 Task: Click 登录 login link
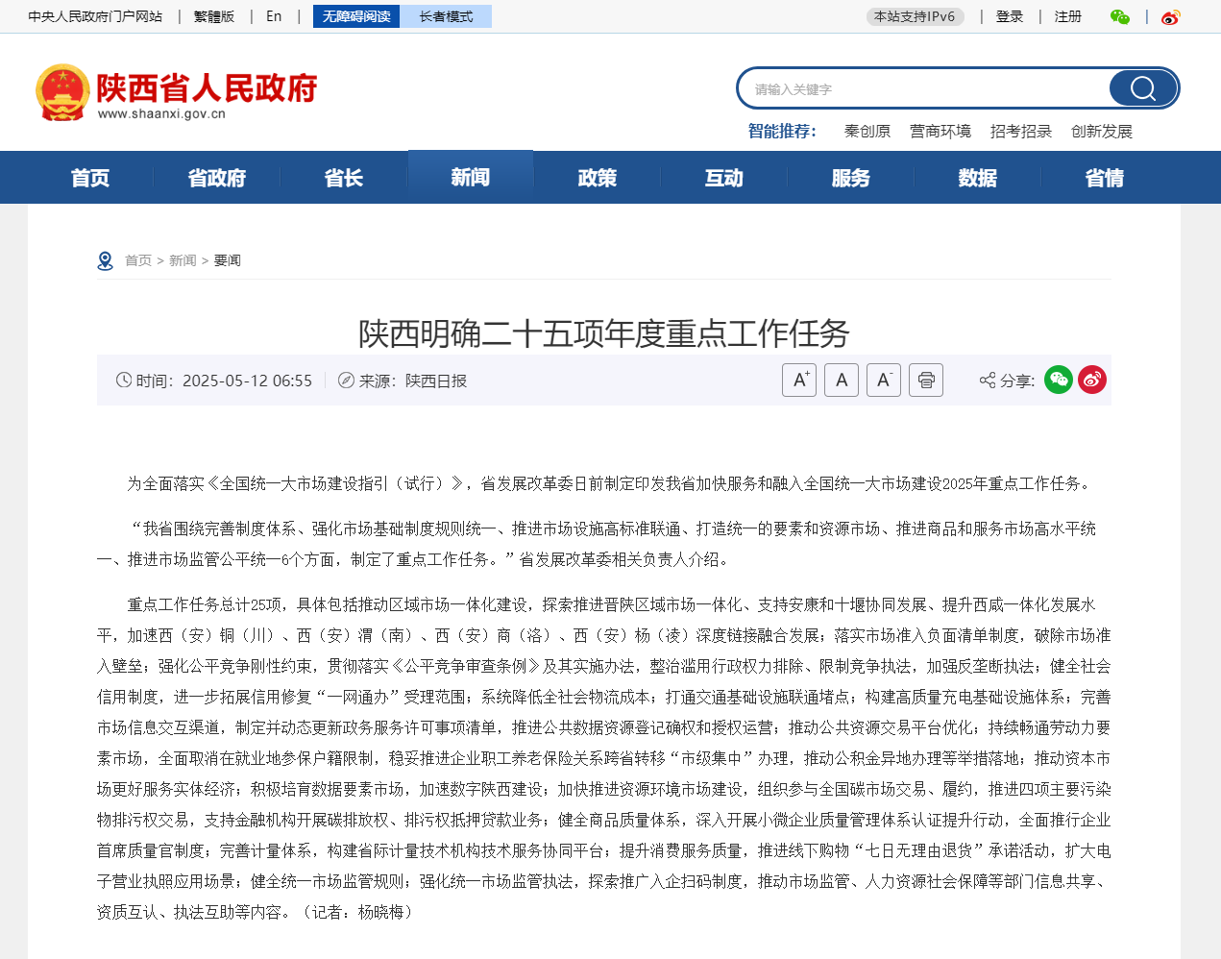(1010, 16)
